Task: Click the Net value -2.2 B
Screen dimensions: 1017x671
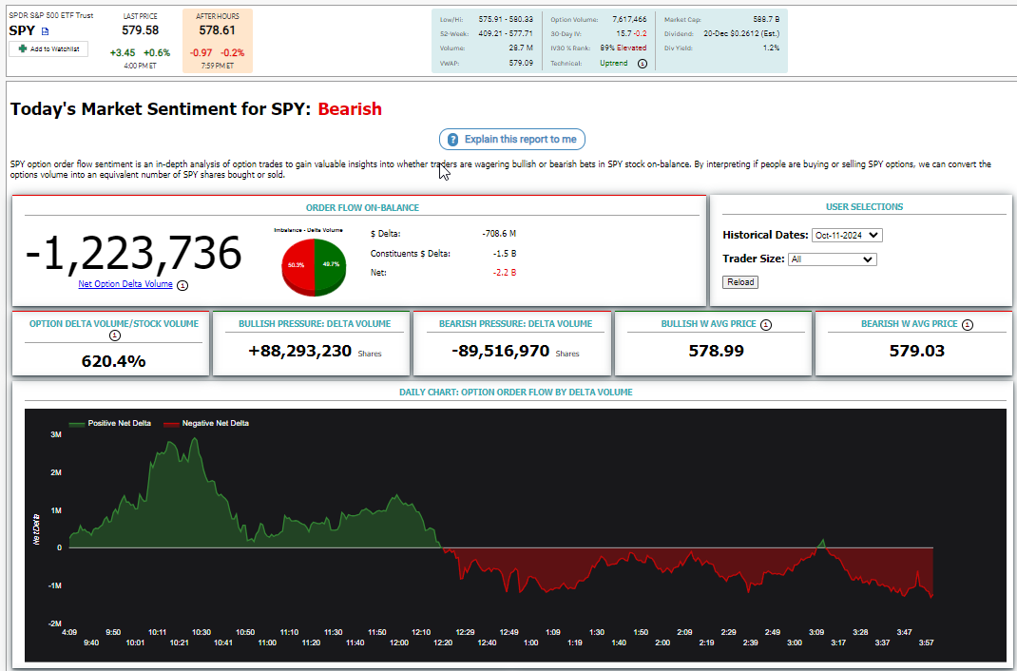Action: [x=505, y=272]
